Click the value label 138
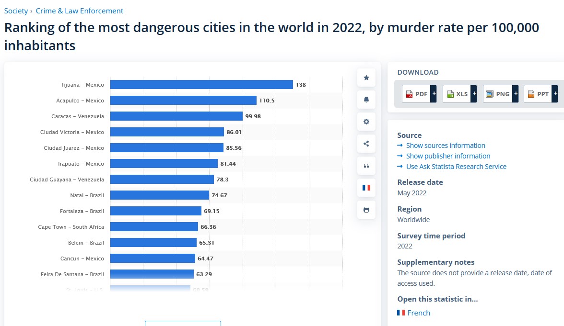Screen dimensions: 564x326 (301, 85)
